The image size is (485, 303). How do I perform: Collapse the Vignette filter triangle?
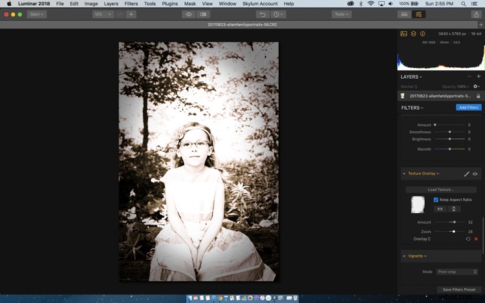(x=404, y=256)
